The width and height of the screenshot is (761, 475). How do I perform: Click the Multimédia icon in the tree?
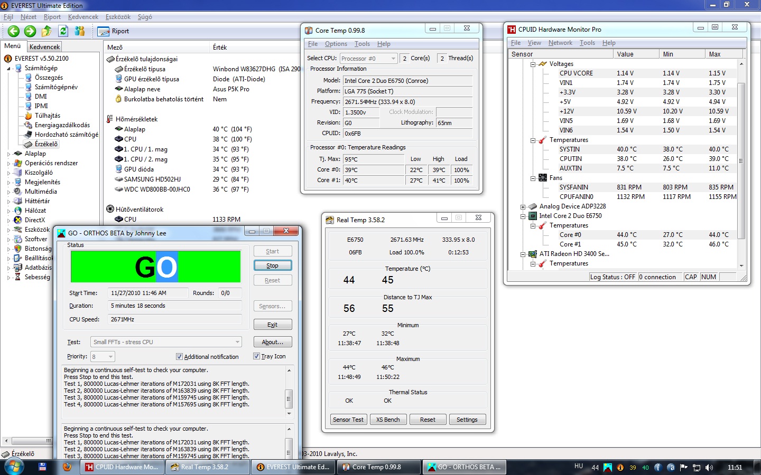[18, 192]
